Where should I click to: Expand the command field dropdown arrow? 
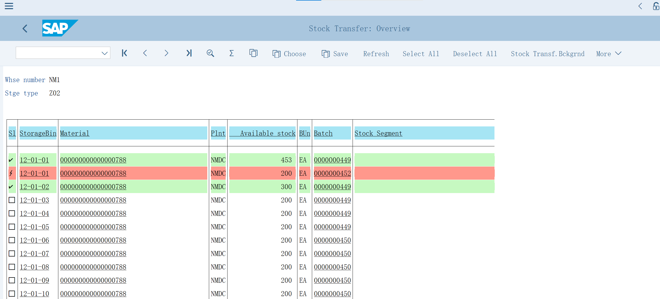point(105,53)
